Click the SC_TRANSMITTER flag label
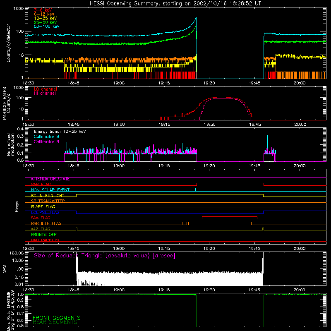This screenshot has width=331, height=331. coord(48,201)
